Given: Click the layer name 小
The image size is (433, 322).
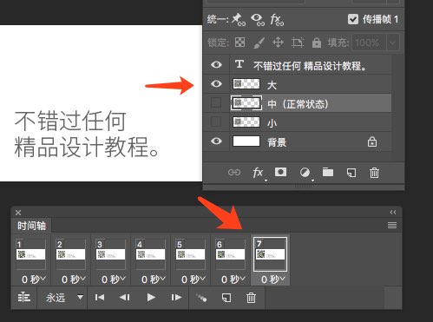Looking at the screenshot, I should pyautogui.click(x=272, y=123).
